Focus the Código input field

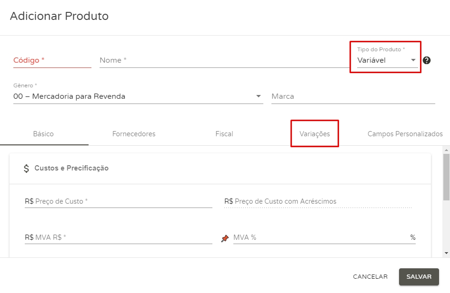[52, 60]
